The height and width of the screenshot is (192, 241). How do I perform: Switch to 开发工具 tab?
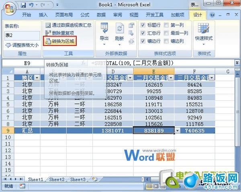(155, 15)
